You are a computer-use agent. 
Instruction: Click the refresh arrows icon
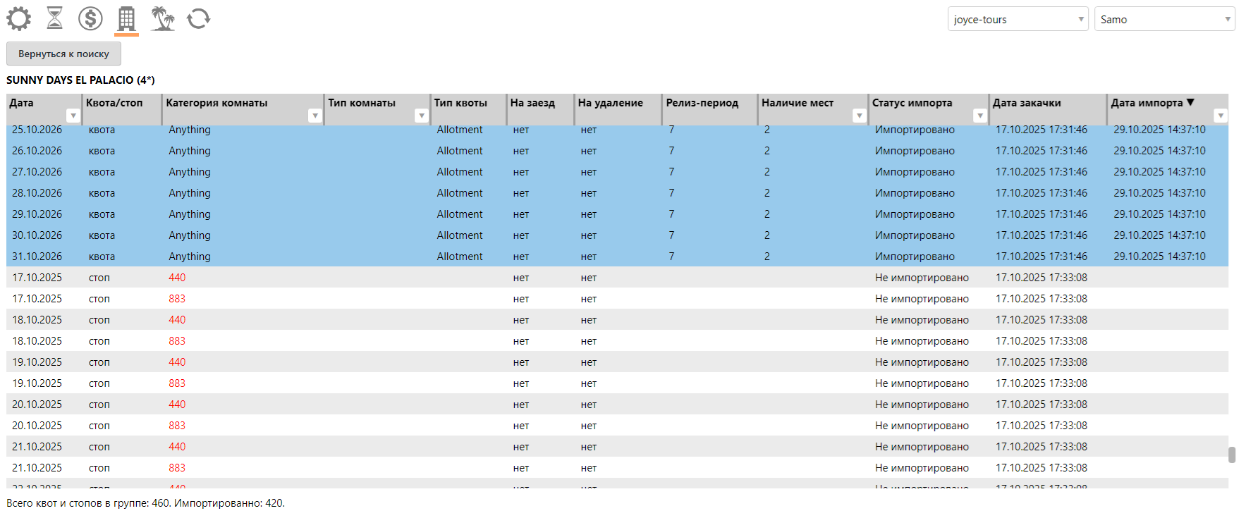pyautogui.click(x=199, y=18)
